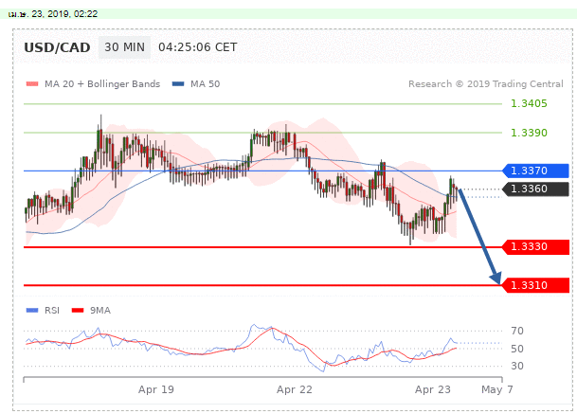
Task: Click the blue 1.3370 pivot label
Action: [536, 171]
